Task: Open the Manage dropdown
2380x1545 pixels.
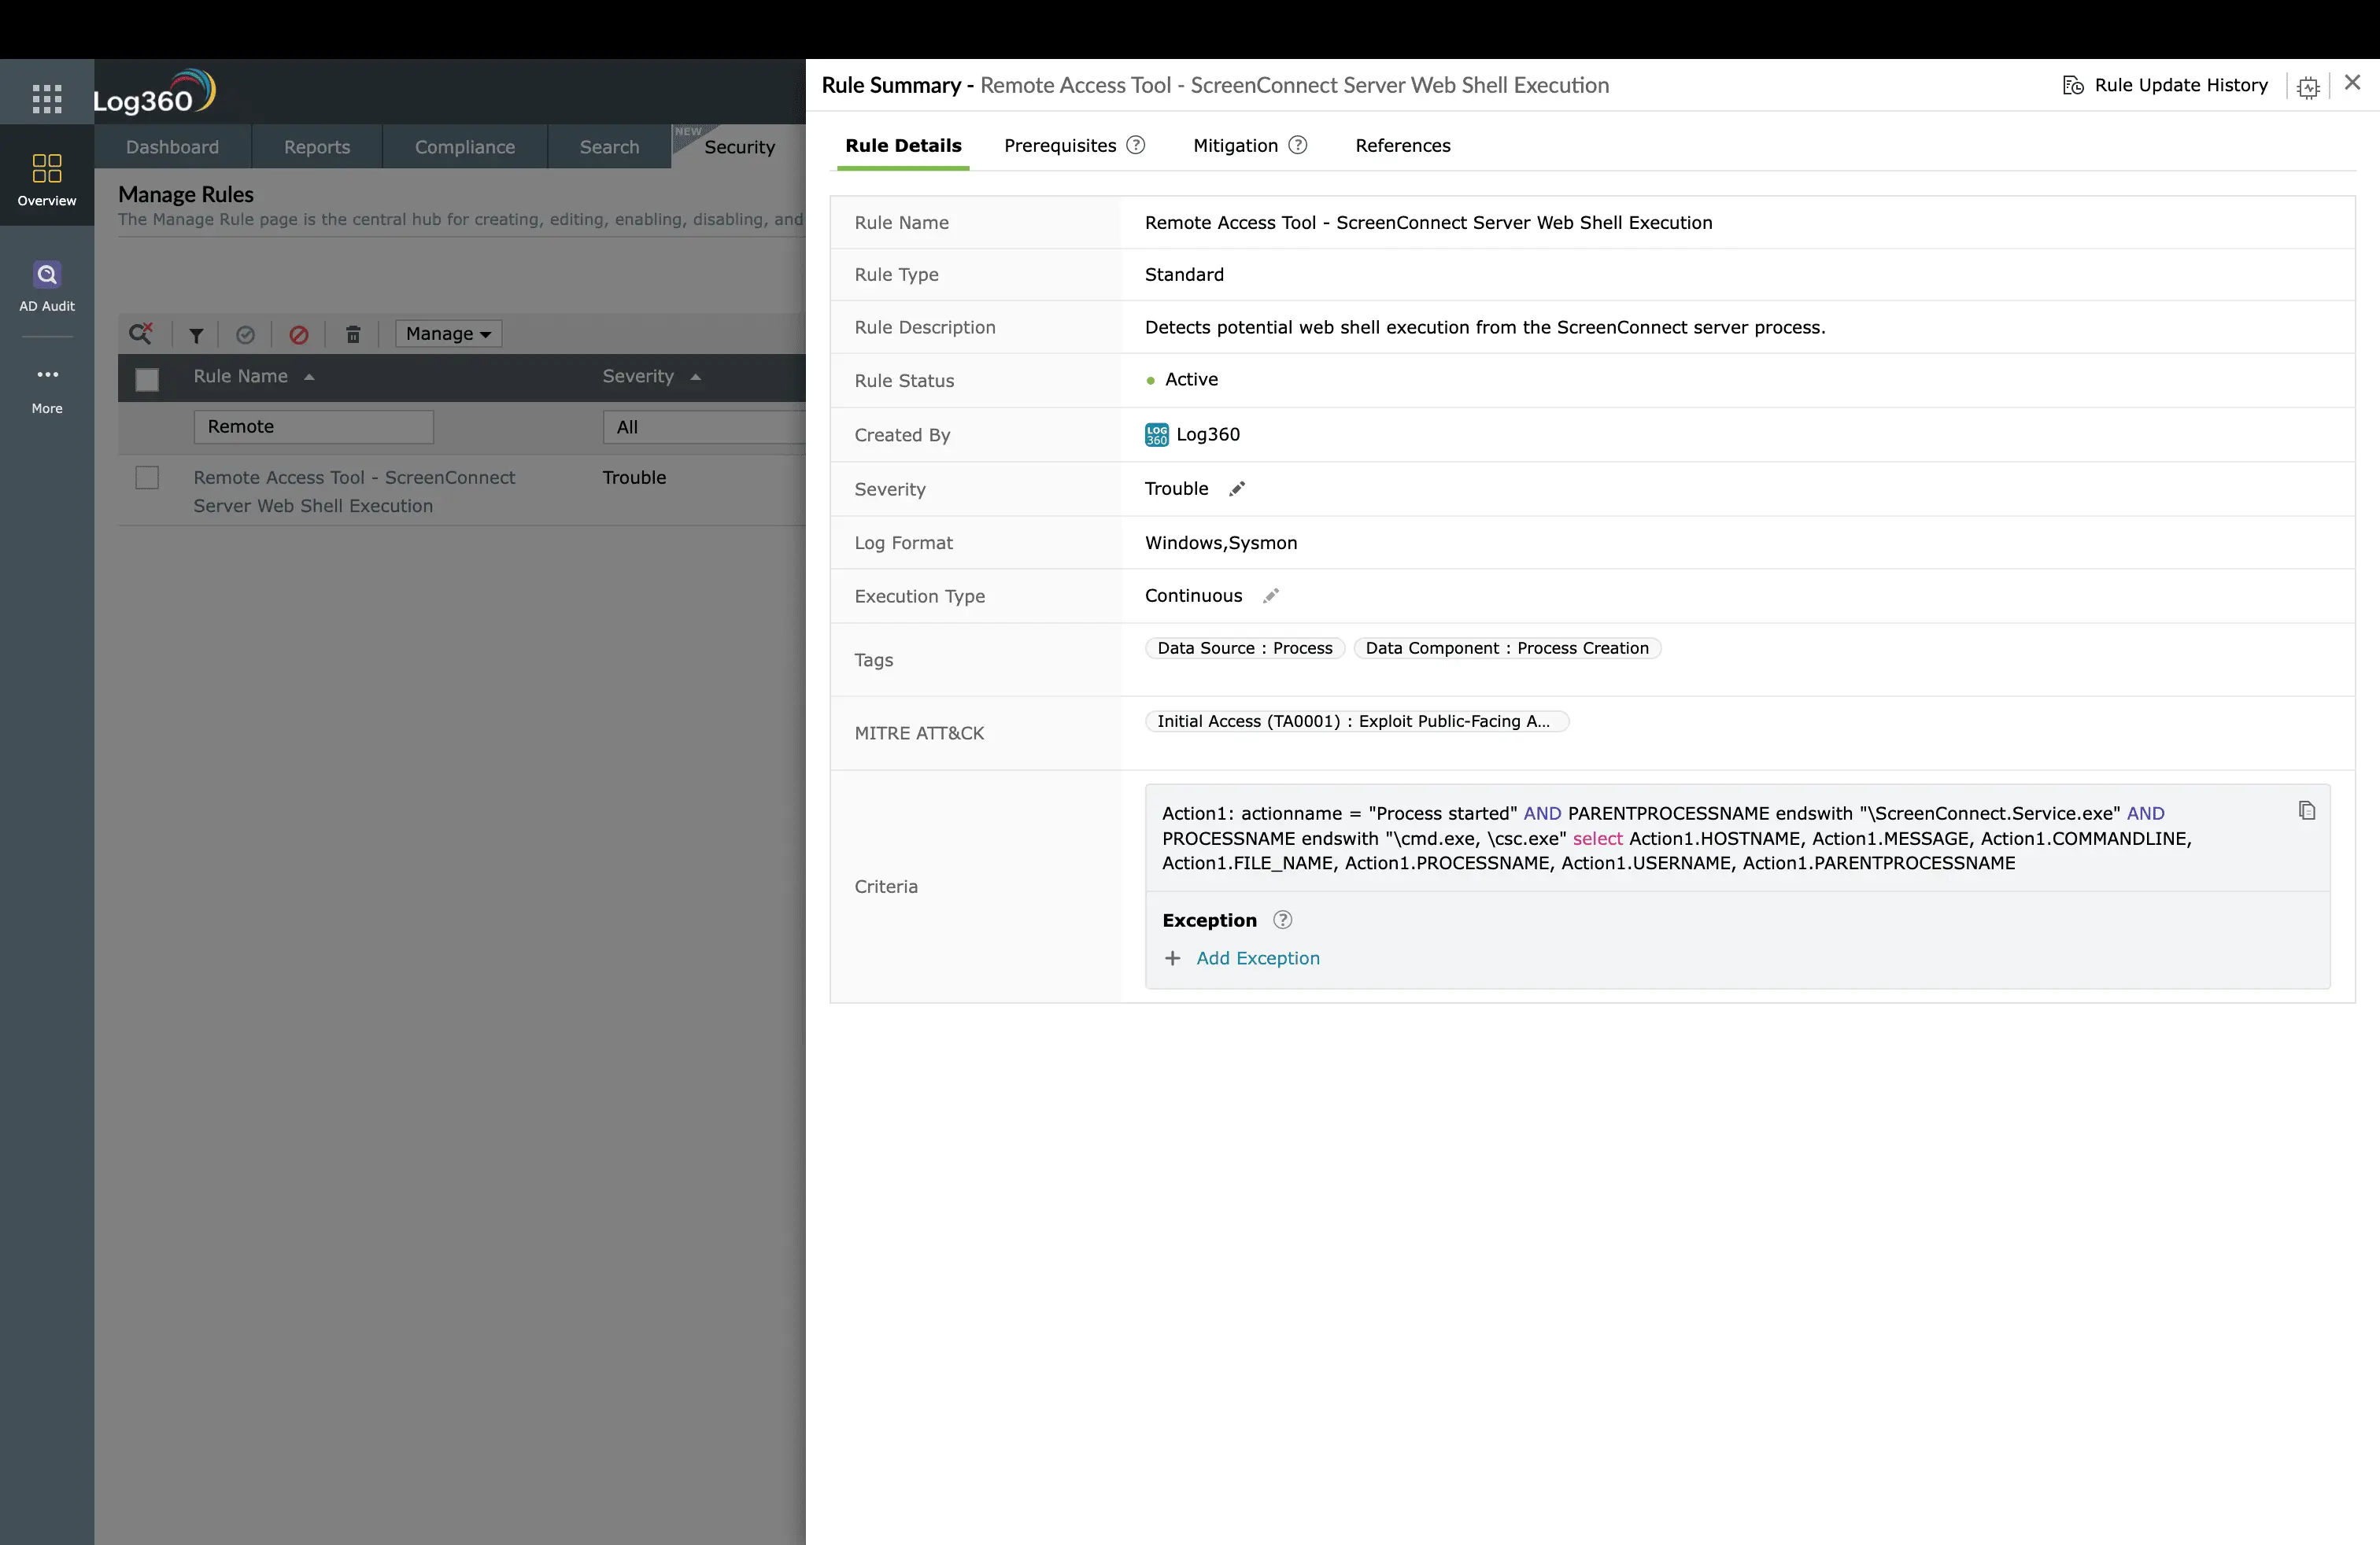Action: [x=448, y=334]
